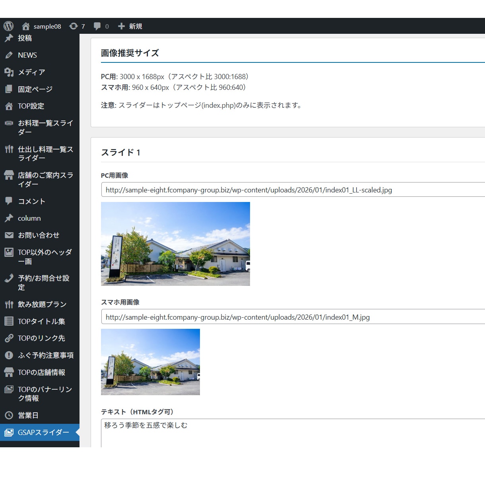Click the pages icon beside 固定ページ
Screen dimensions: 485x493
(x=9, y=89)
